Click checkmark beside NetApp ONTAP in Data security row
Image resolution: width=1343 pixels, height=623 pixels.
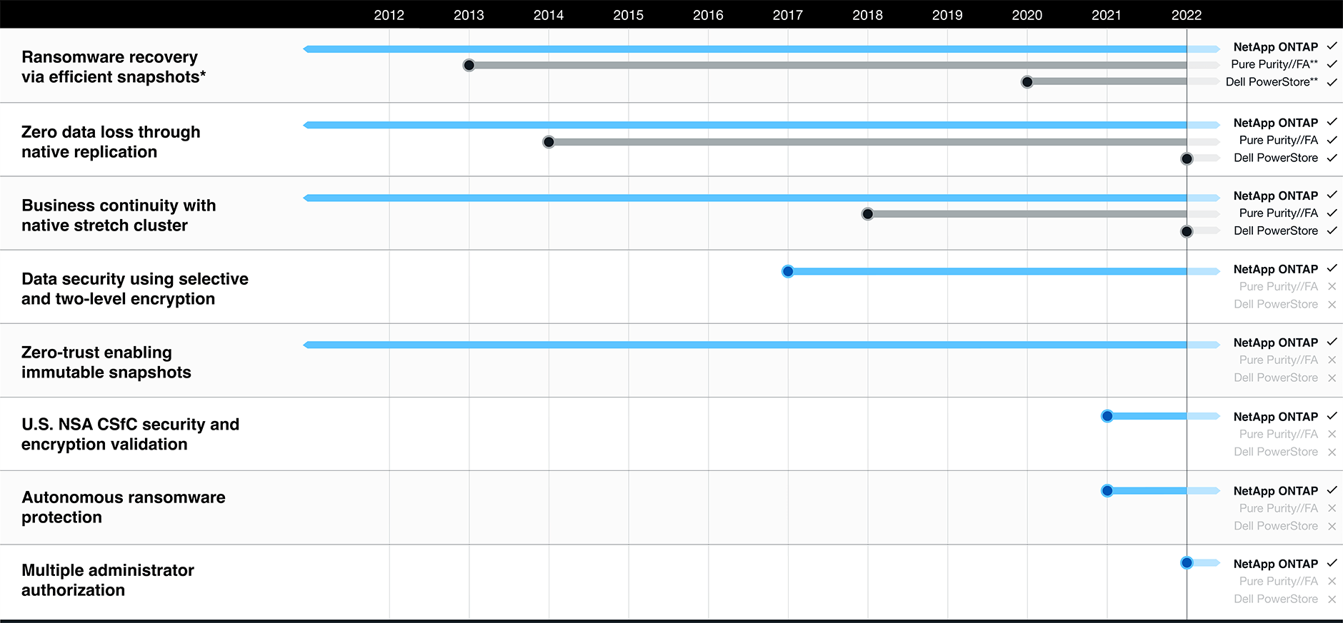pos(1332,268)
